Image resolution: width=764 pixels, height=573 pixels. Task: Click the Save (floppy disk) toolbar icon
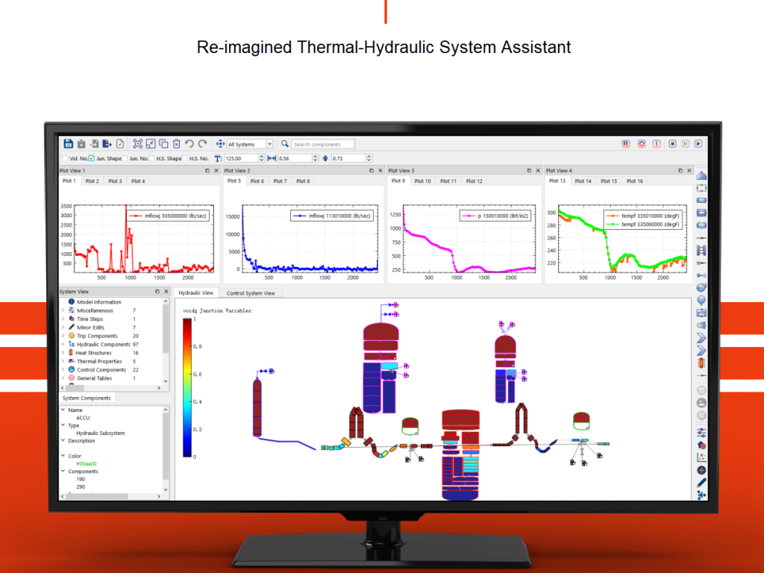[x=69, y=144]
